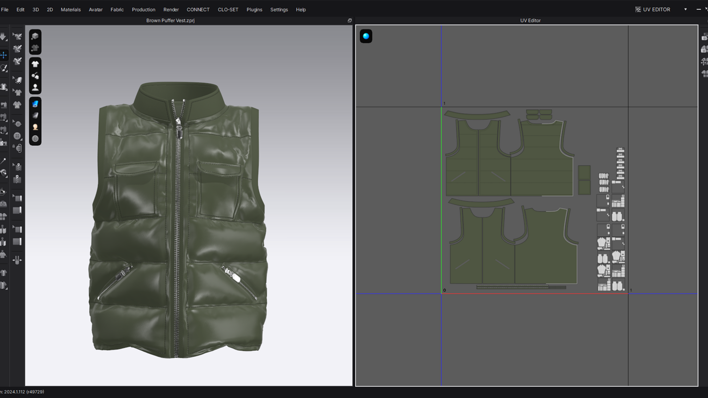Toggle the gray fabric surface style icon
This screenshot has height=398, width=708.
point(35,116)
